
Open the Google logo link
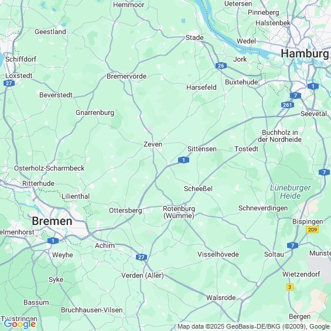(20, 324)
